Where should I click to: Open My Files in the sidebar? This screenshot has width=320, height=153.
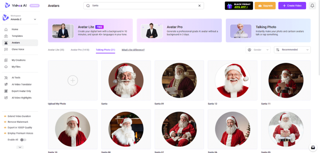click(20, 67)
